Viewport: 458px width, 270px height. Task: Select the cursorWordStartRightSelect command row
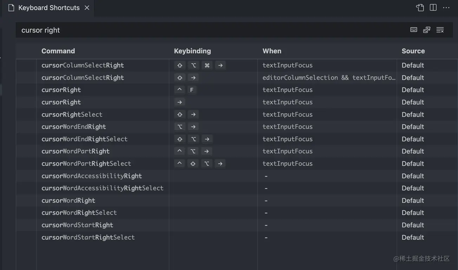click(88, 237)
